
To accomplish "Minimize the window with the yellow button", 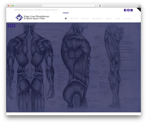I will 11,6.
